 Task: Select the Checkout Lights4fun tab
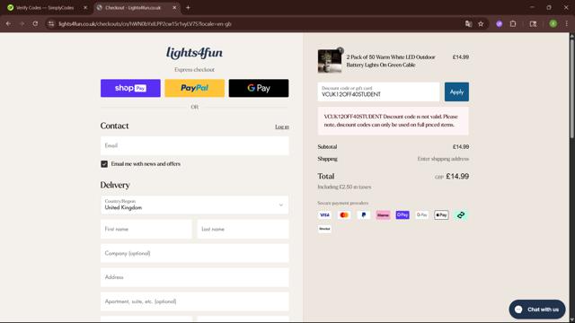coord(133,7)
